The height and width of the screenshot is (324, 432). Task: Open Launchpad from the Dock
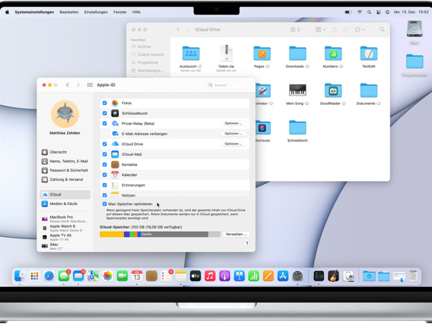pyautogui.click(x=34, y=276)
